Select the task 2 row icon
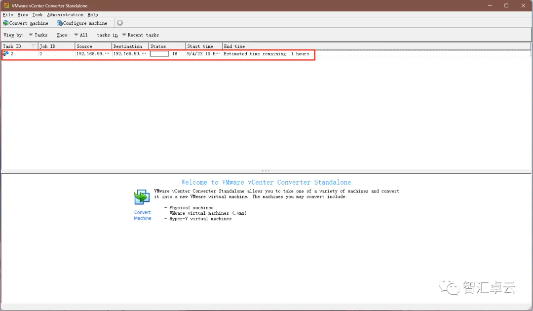This screenshot has height=311, width=533. click(5, 53)
